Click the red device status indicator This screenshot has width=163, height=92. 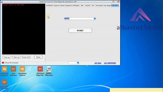coord(3,63)
